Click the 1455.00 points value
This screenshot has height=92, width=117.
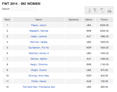click(x=104, y=53)
